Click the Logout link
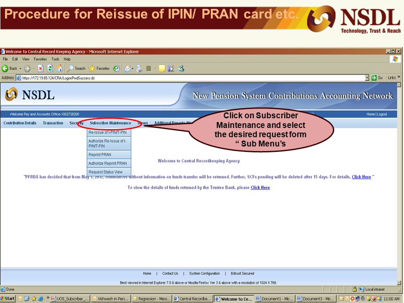The image size is (404, 303). pos(382,114)
